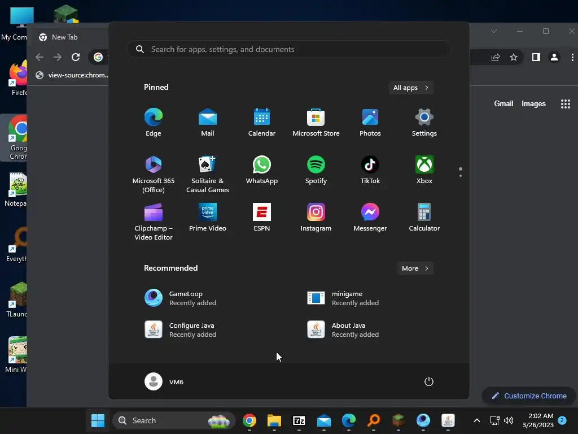Launch Prime Video
Image resolution: width=578 pixels, height=434 pixels.
pyautogui.click(x=208, y=218)
